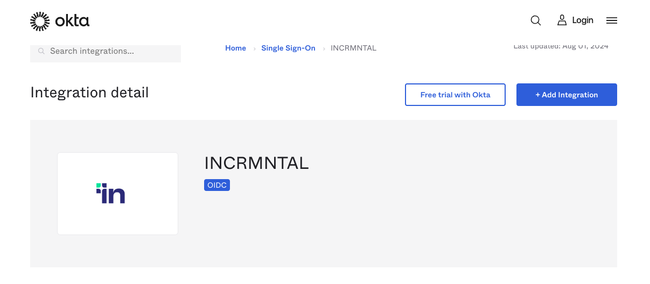The height and width of the screenshot is (284, 650).
Task: Click the chevron separator after Single Sign-On
Action: point(324,48)
